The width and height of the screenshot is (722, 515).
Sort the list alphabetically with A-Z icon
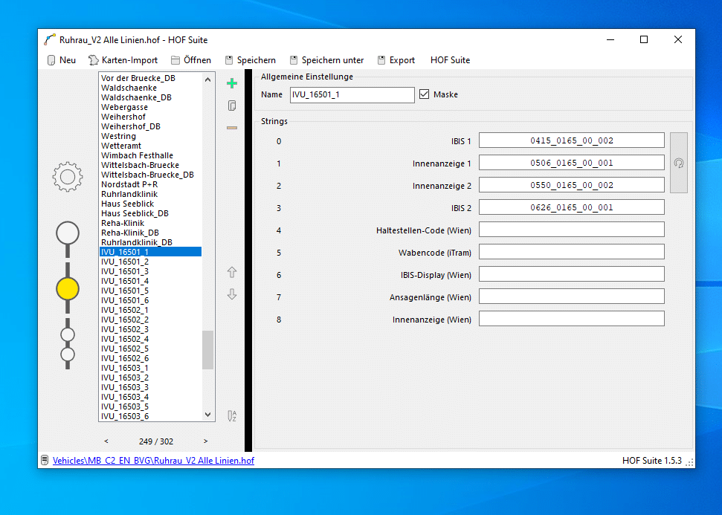coord(232,416)
